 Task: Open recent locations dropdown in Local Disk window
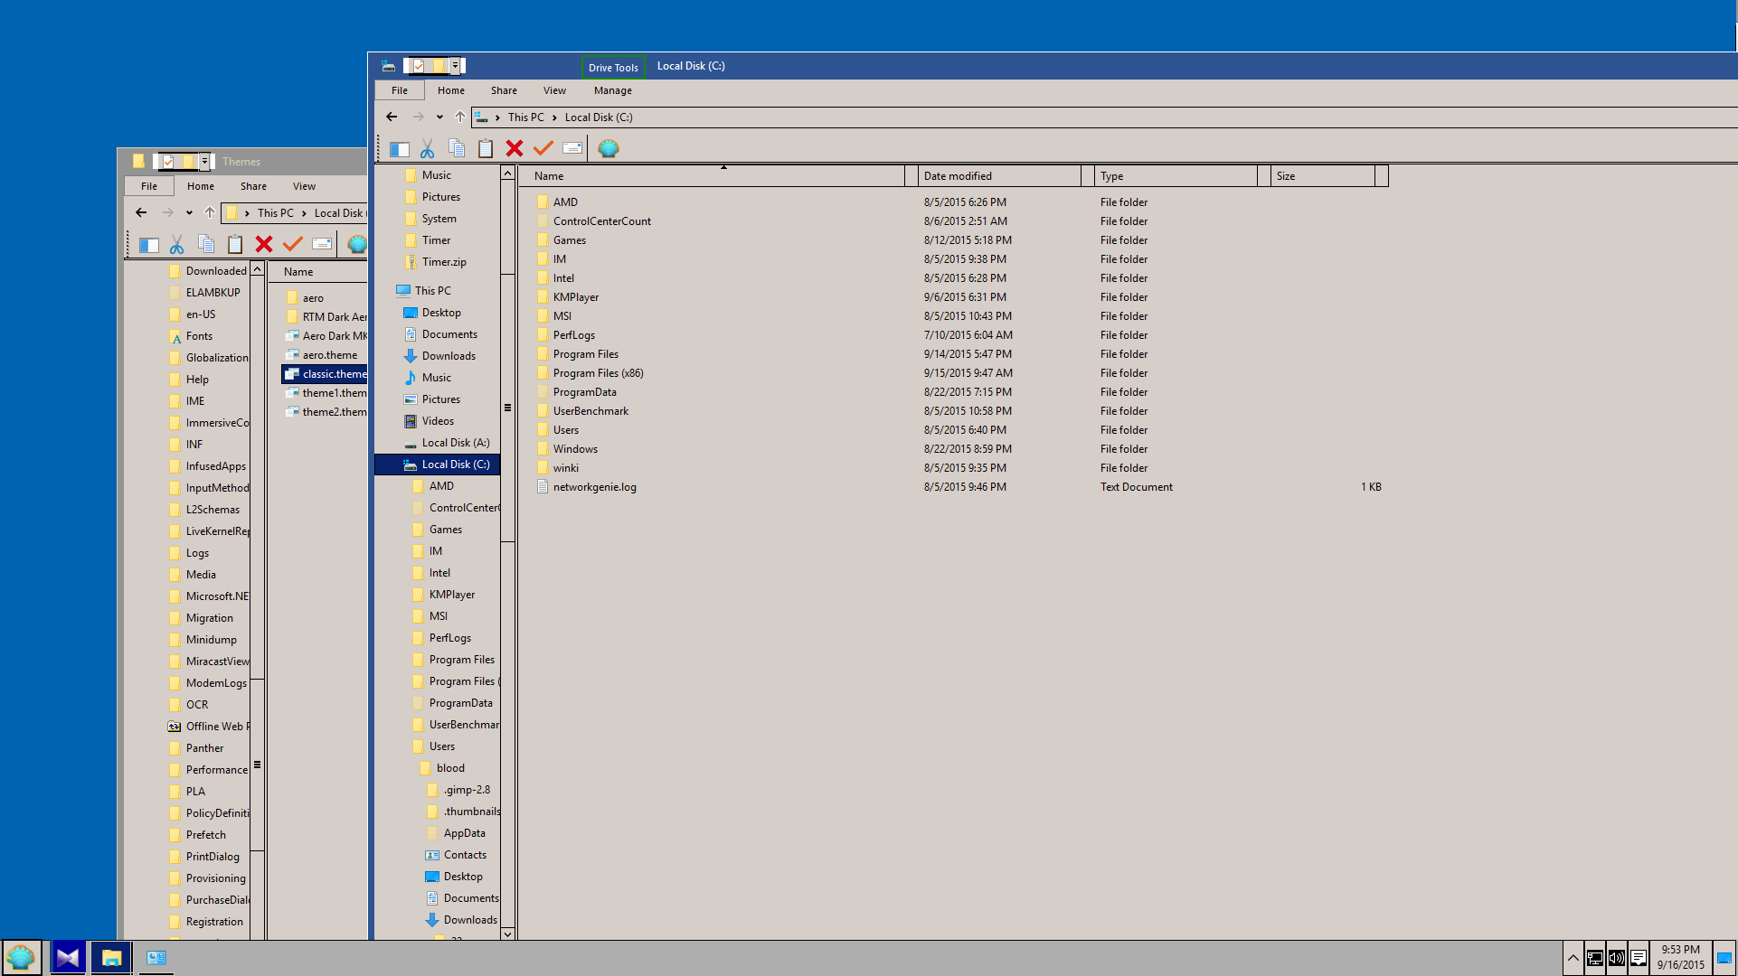pyautogui.click(x=439, y=117)
